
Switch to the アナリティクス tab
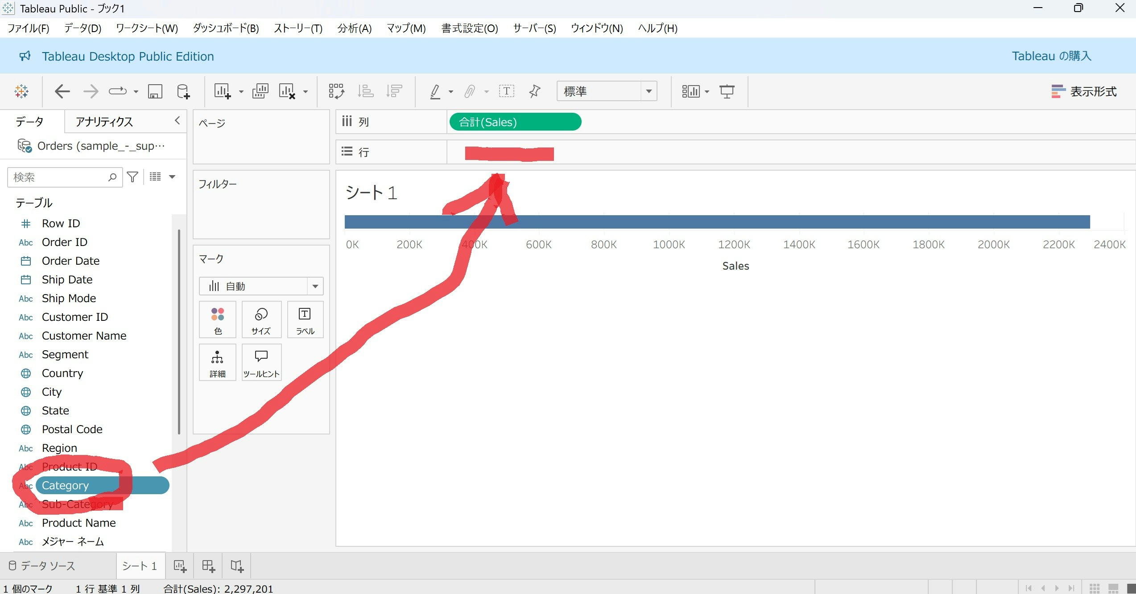tap(104, 122)
